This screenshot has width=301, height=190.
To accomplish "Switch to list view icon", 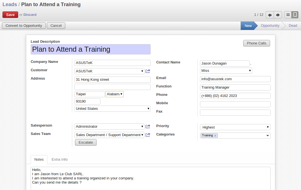I will point(288,15).
